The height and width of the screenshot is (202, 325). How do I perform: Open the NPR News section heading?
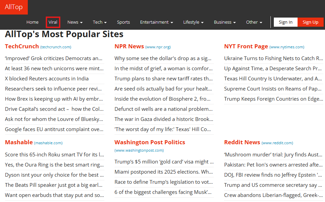(129, 46)
